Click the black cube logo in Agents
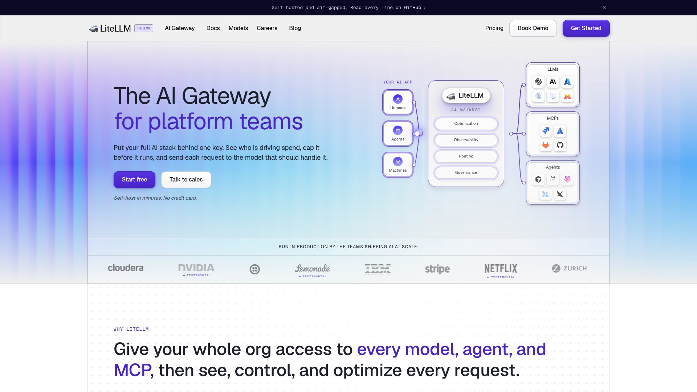This screenshot has height=392, width=697. pos(538,179)
